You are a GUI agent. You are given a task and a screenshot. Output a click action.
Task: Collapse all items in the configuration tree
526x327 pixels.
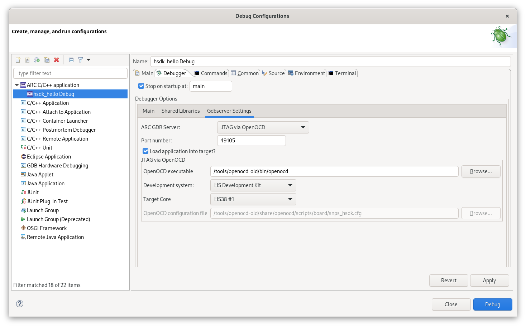point(71,60)
